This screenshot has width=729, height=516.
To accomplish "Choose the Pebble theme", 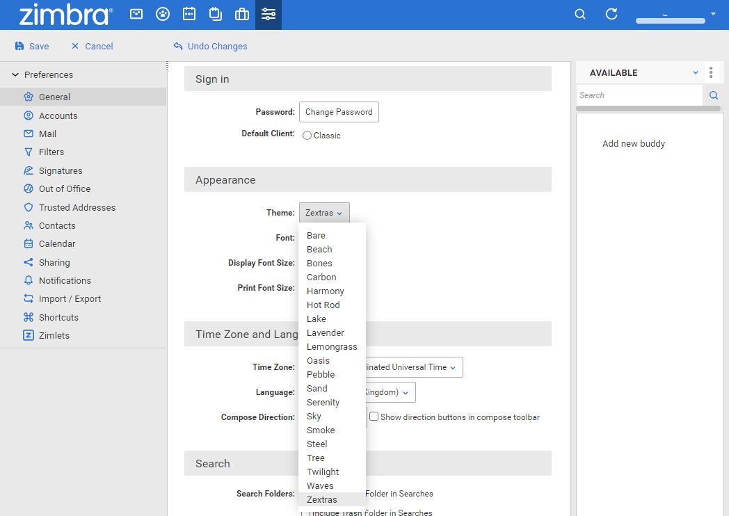I will coord(332,375).
